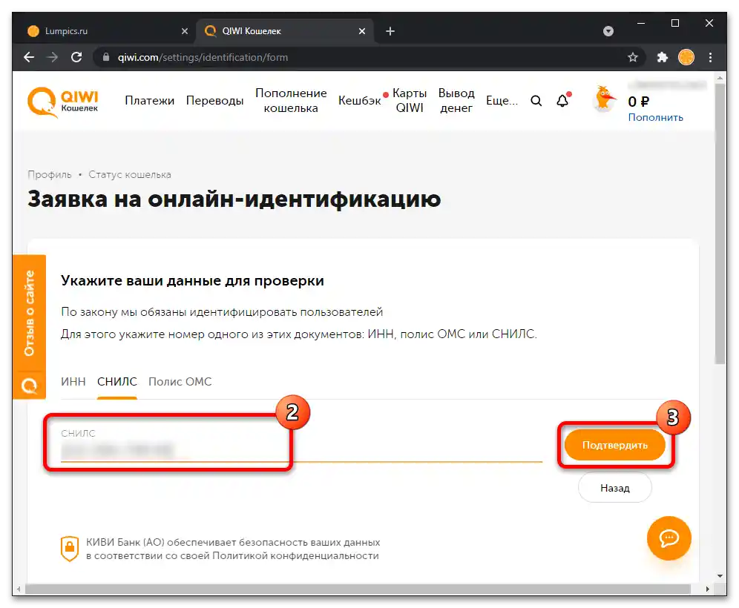Click the scroll right arrow
The height and width of the screenshot is (608, 739).
click(707, 589)
